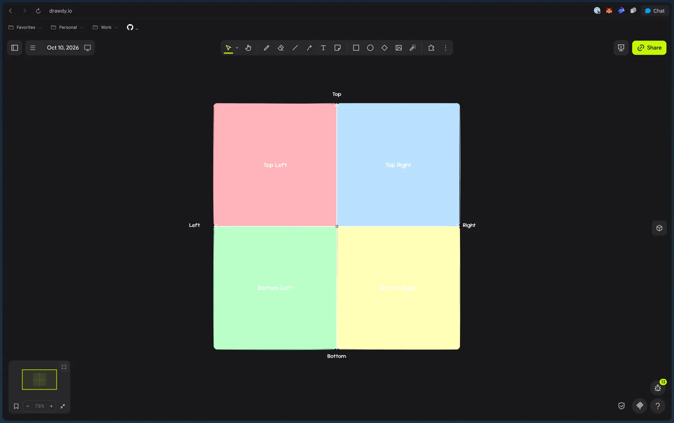The width and height of the screenshot is (674, 423).
Task: Click the Share button
Action: [649, 48]
